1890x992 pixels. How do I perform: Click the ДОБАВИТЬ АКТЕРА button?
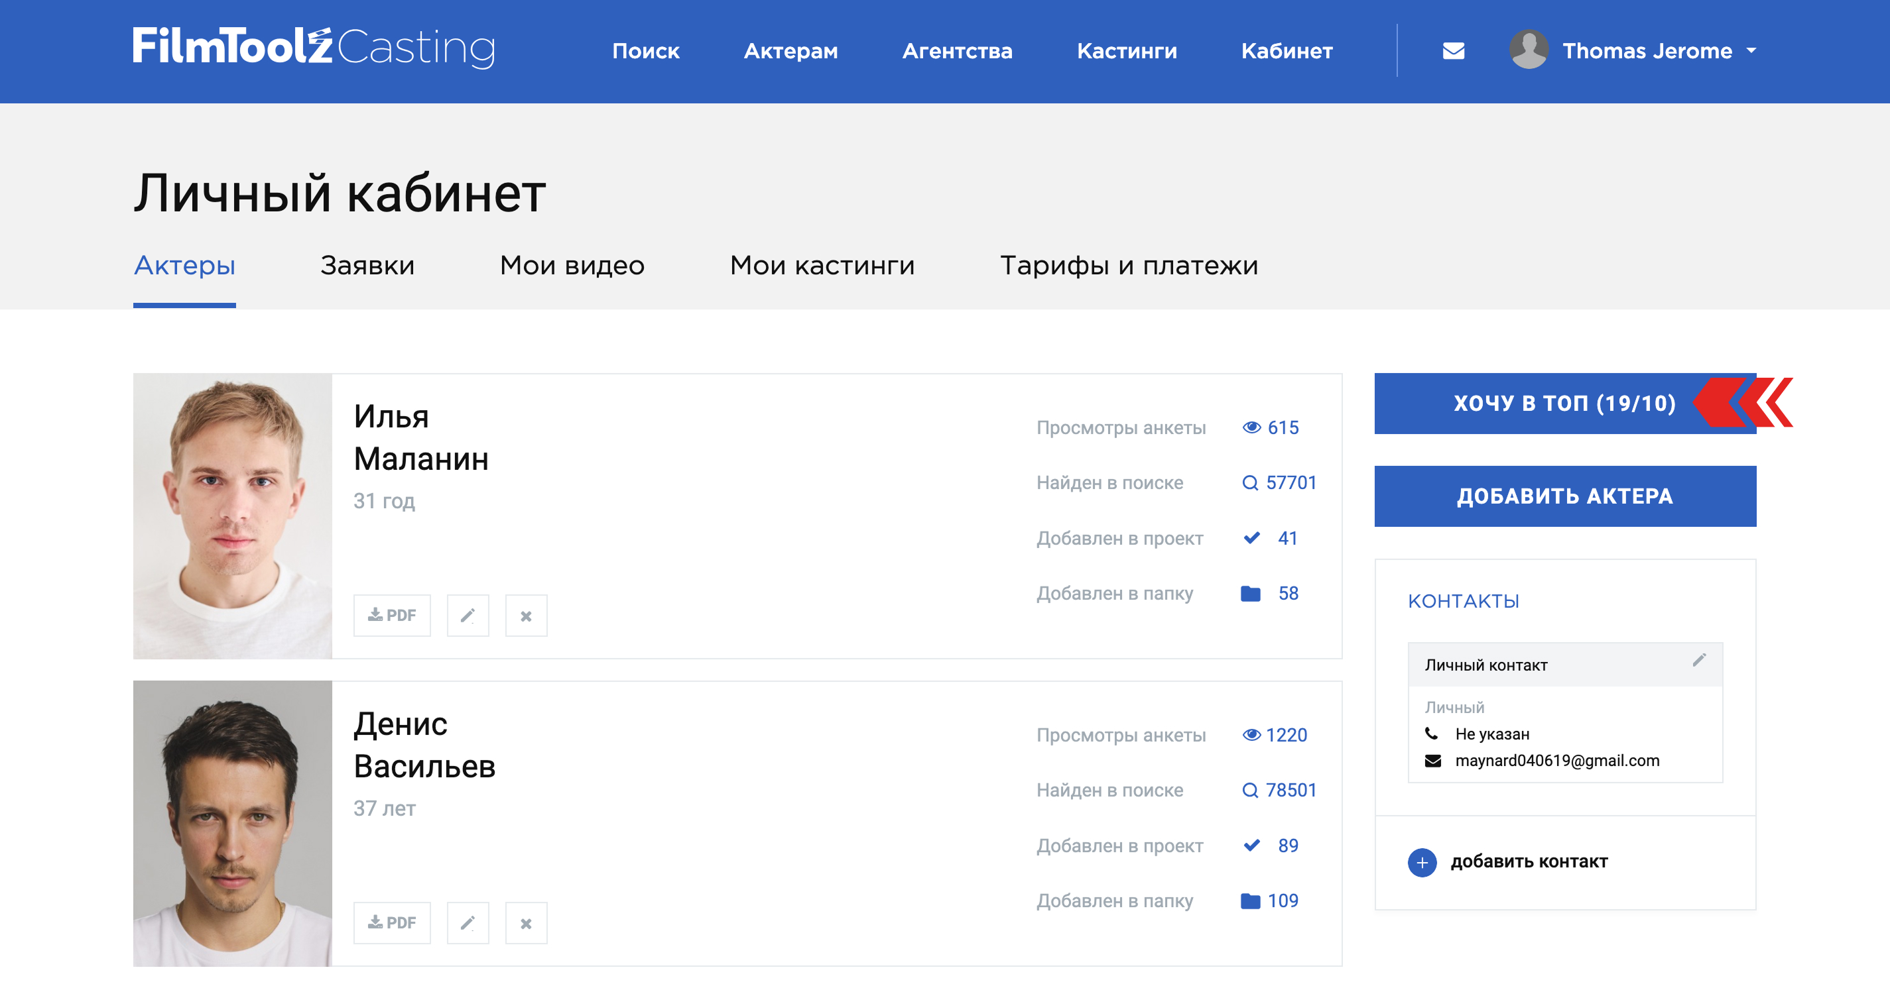[x=1565, y=496]
